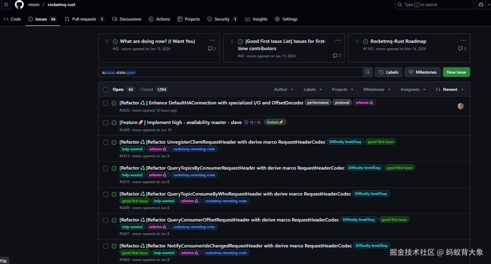Expand the Author filter dropdown
The width and height of the screenshot is (491, 264).
(x=284, y=89)
